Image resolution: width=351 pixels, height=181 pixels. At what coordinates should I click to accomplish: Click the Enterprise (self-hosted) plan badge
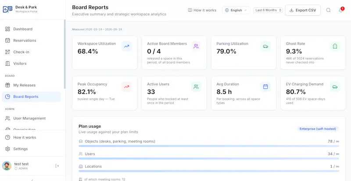point(318,129)
